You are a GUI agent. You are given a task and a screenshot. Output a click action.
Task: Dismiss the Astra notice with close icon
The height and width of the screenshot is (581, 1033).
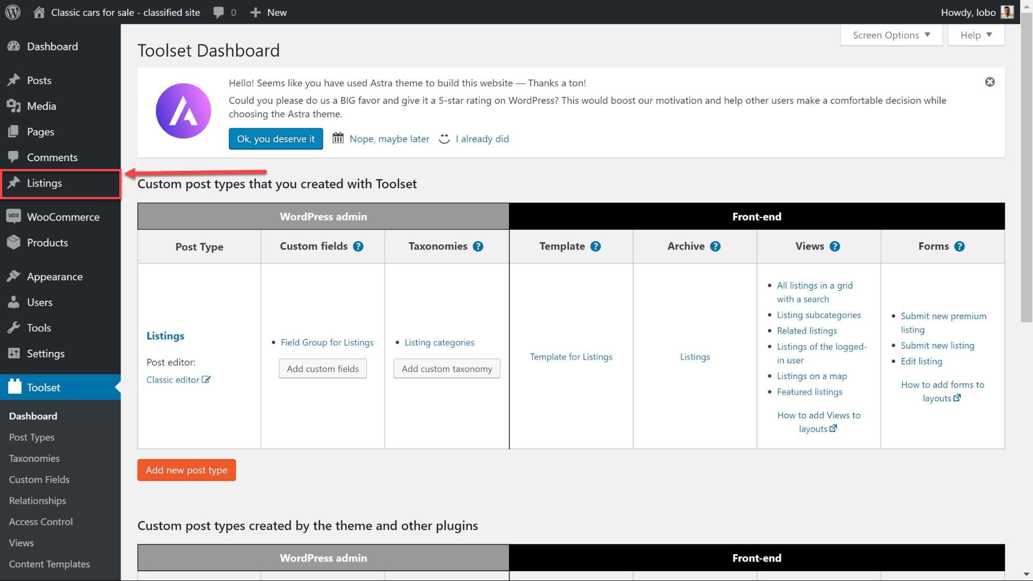click(x=990, y=82)
